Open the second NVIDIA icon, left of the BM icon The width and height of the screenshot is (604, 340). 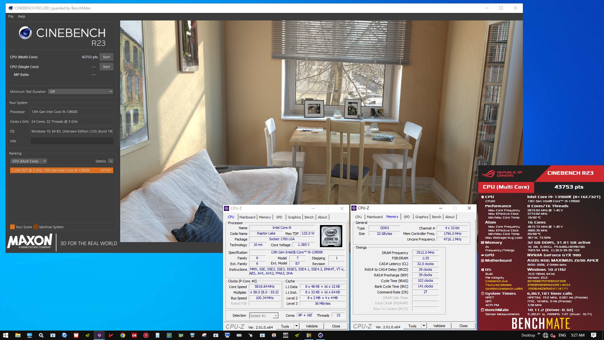297,335
